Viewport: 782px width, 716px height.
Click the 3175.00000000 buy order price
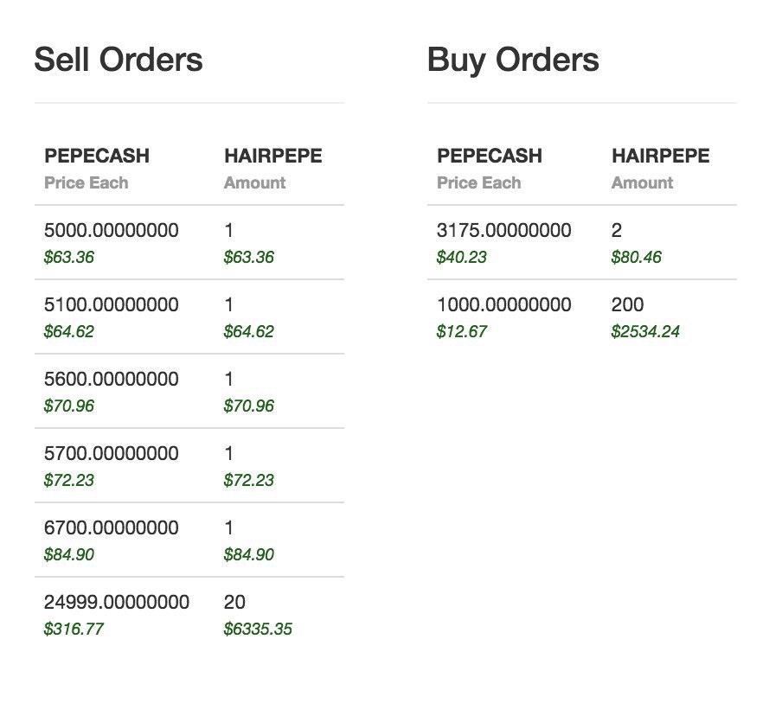(x=503, y=230)
